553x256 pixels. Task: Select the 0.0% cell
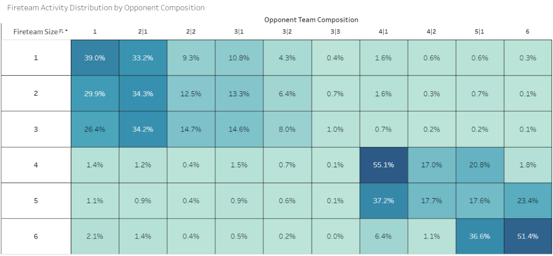pyautogui.click(x=335, y=236)
